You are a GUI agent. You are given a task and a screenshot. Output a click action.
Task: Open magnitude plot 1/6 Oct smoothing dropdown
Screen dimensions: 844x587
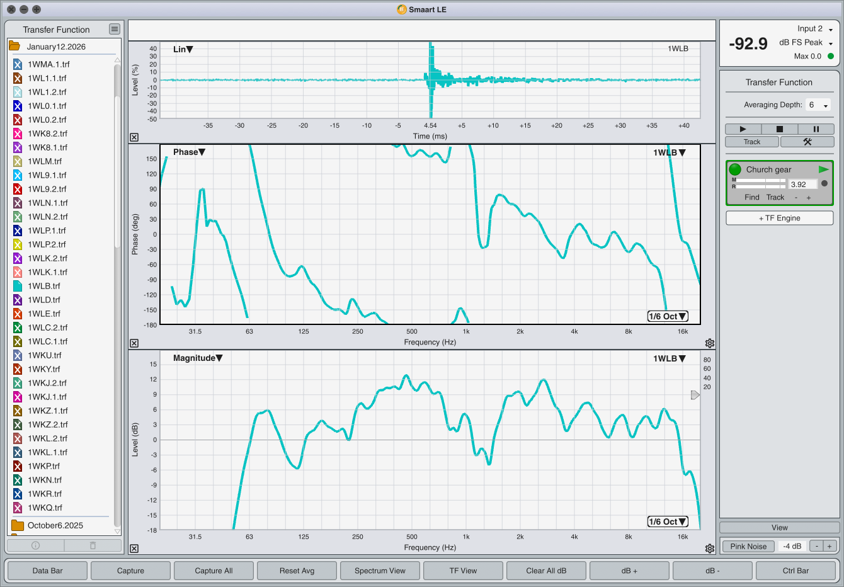click(668, 521)
